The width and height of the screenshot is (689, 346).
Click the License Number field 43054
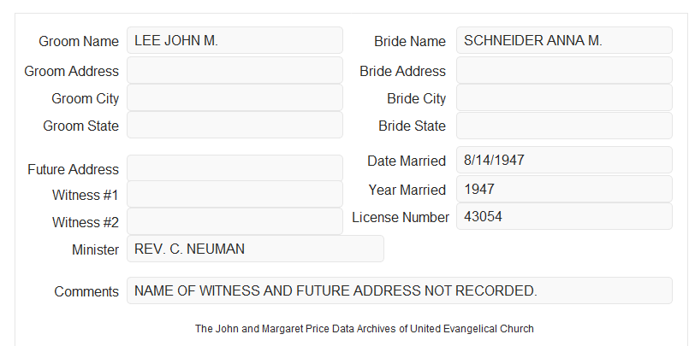(564, 216)
